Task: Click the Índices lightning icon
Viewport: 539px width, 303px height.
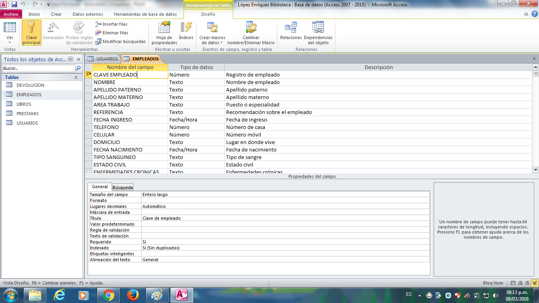Action: [186, 28]
